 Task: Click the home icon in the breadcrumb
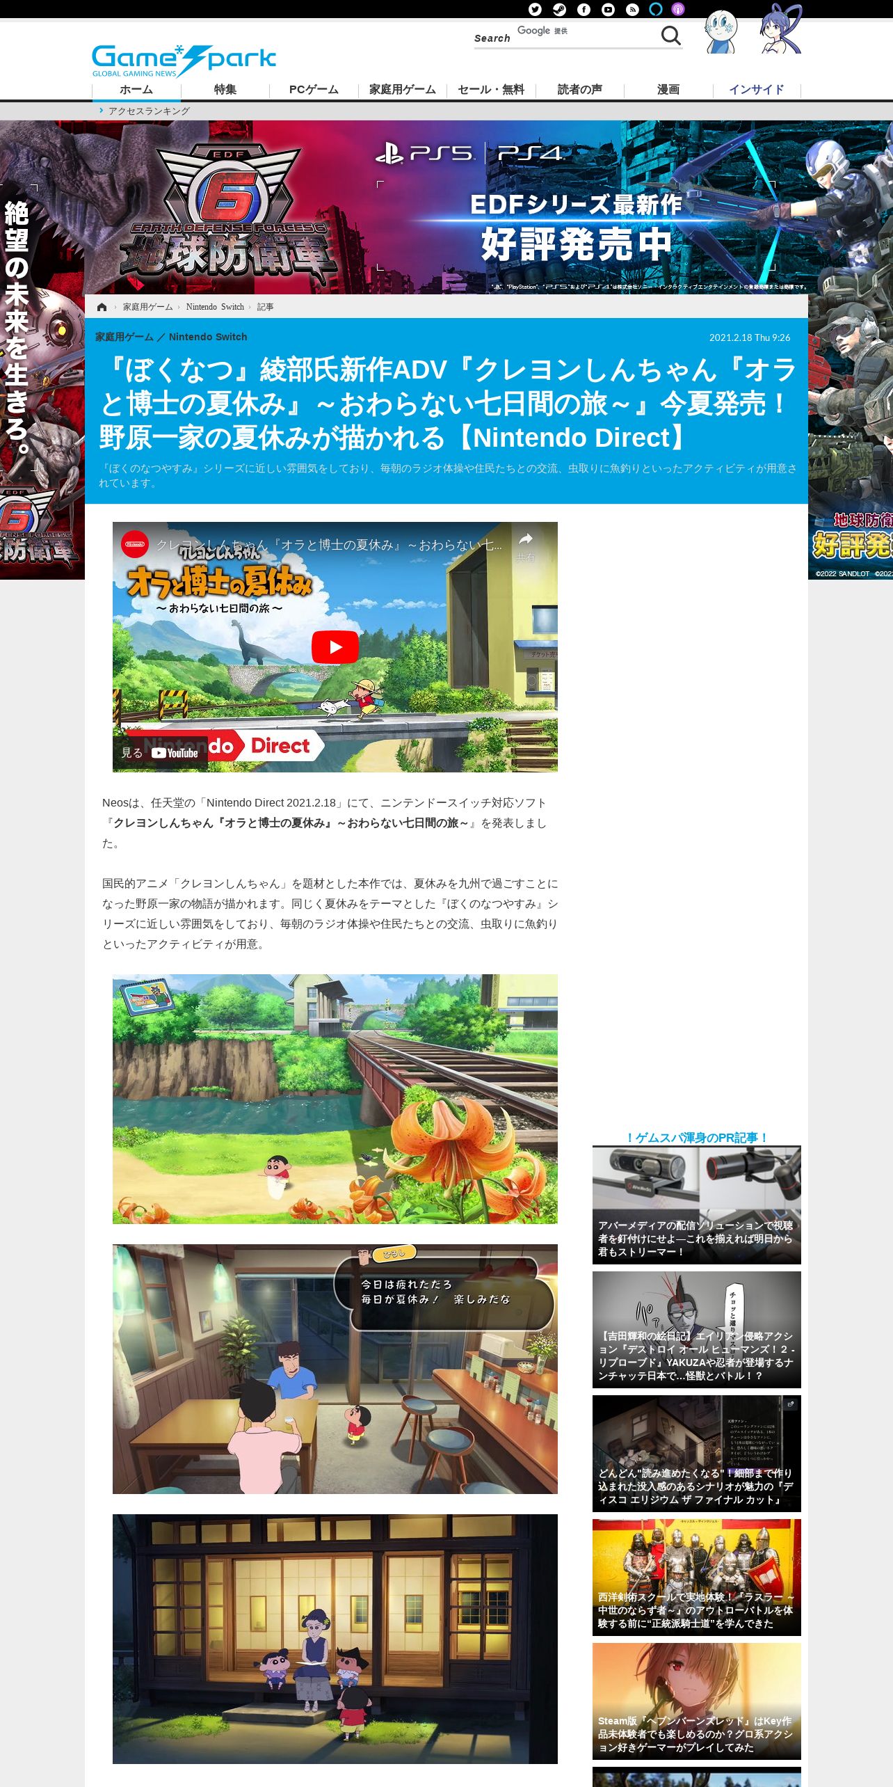click(102, 307)
